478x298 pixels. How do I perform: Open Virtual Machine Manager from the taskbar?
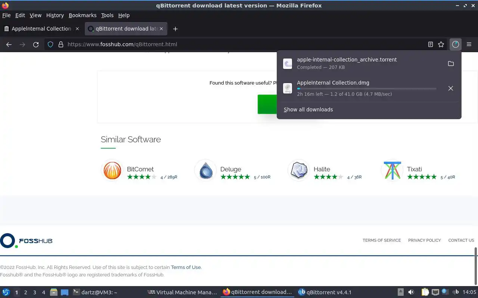(182, 292)
